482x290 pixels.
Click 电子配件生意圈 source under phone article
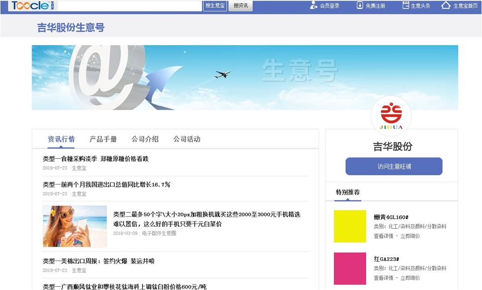coord(159,233)
